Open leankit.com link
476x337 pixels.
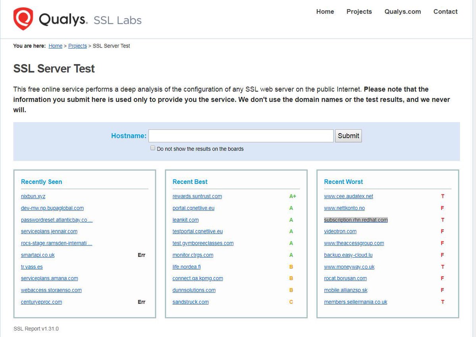pyautogui.click(x=186, y=220)
